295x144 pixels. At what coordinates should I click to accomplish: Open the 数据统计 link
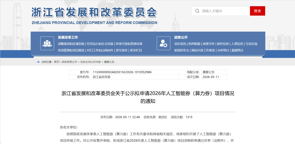237,50
